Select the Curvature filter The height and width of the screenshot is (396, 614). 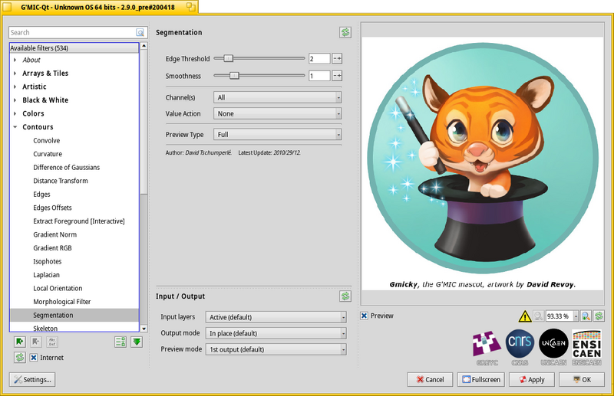pyautogui.click(x=48, y=154)
